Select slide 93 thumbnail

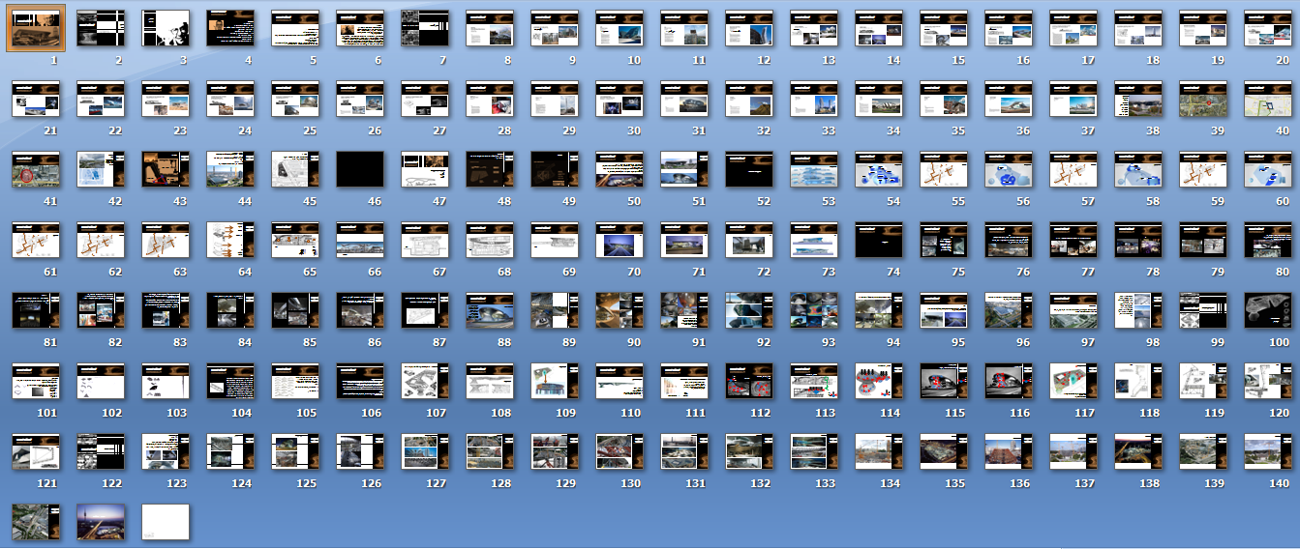(x=814, y=310)
